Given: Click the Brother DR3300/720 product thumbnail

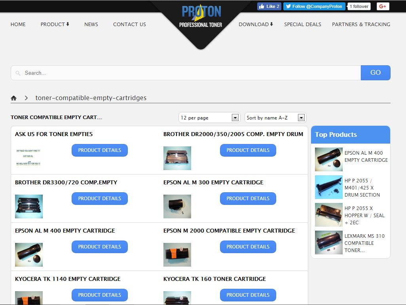Looking at the screenshot, I should tap(29, 206).
